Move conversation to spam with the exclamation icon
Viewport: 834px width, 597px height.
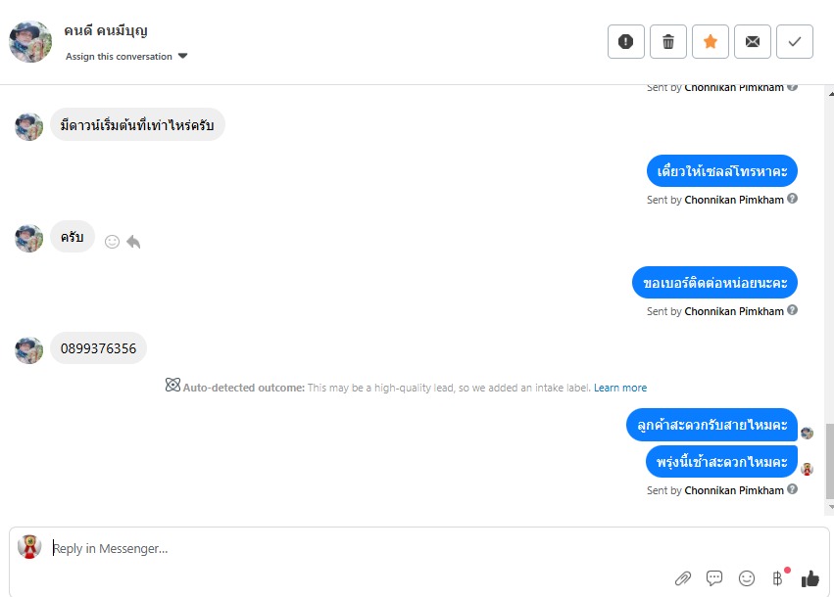626,41
